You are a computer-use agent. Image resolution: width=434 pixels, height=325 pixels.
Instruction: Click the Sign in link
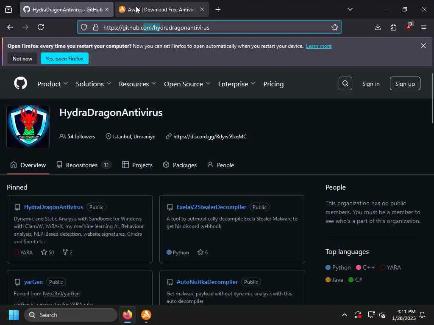(x=371, y=84)
